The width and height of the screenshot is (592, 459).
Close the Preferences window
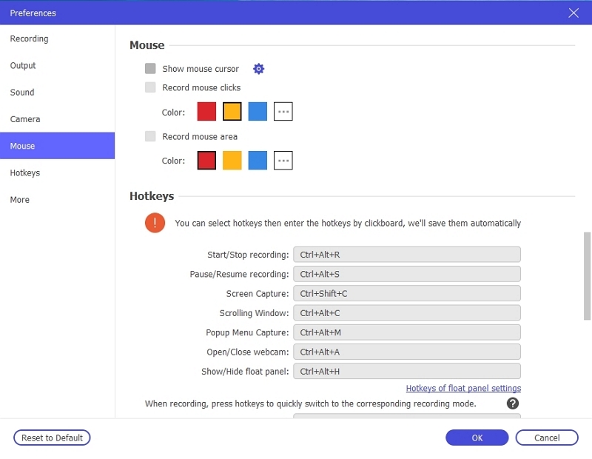click(x=573, y=13)
